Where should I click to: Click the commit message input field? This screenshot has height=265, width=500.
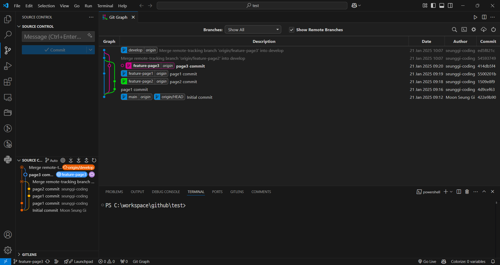pos(58,37)
